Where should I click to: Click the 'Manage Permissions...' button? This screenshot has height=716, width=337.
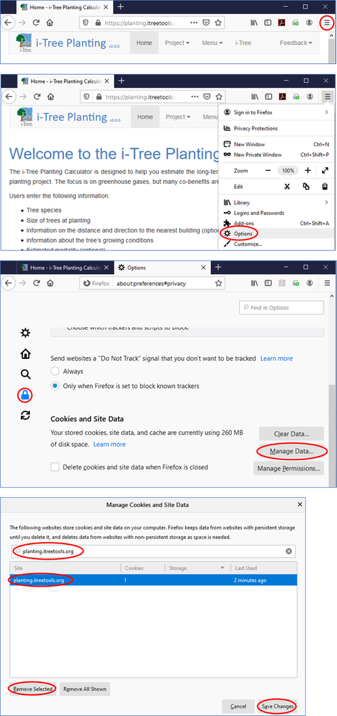coord(288,469)
